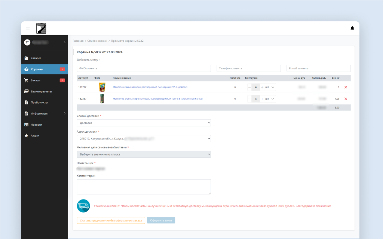383x239 pixels.
Task: Click total weight value 2.05
Action: tap(337, 108)
